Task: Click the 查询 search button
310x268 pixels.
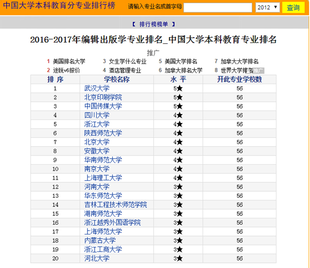Action: [x=293, y=7]
